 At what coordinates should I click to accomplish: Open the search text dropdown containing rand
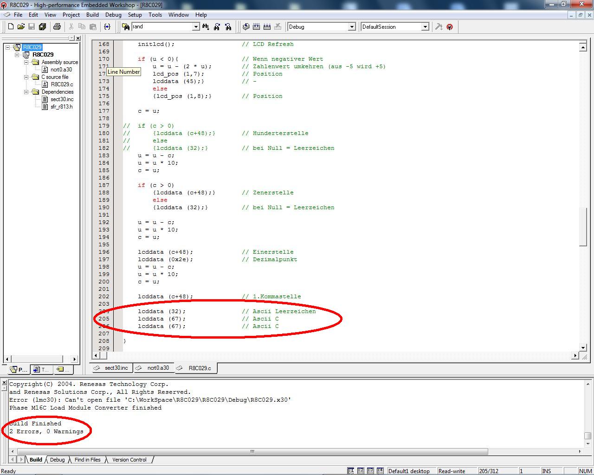[196, 27]
